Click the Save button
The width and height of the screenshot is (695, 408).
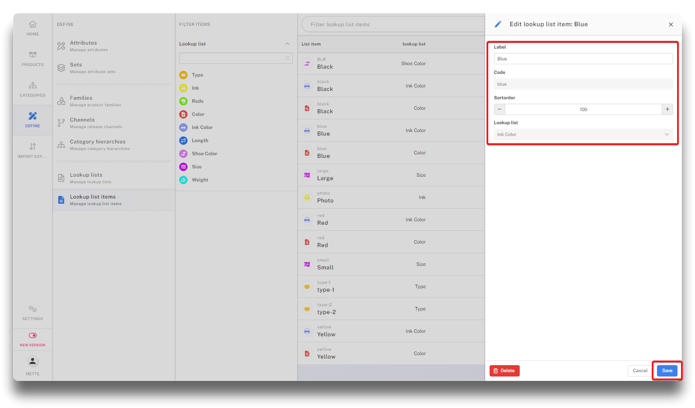point(667,371)
